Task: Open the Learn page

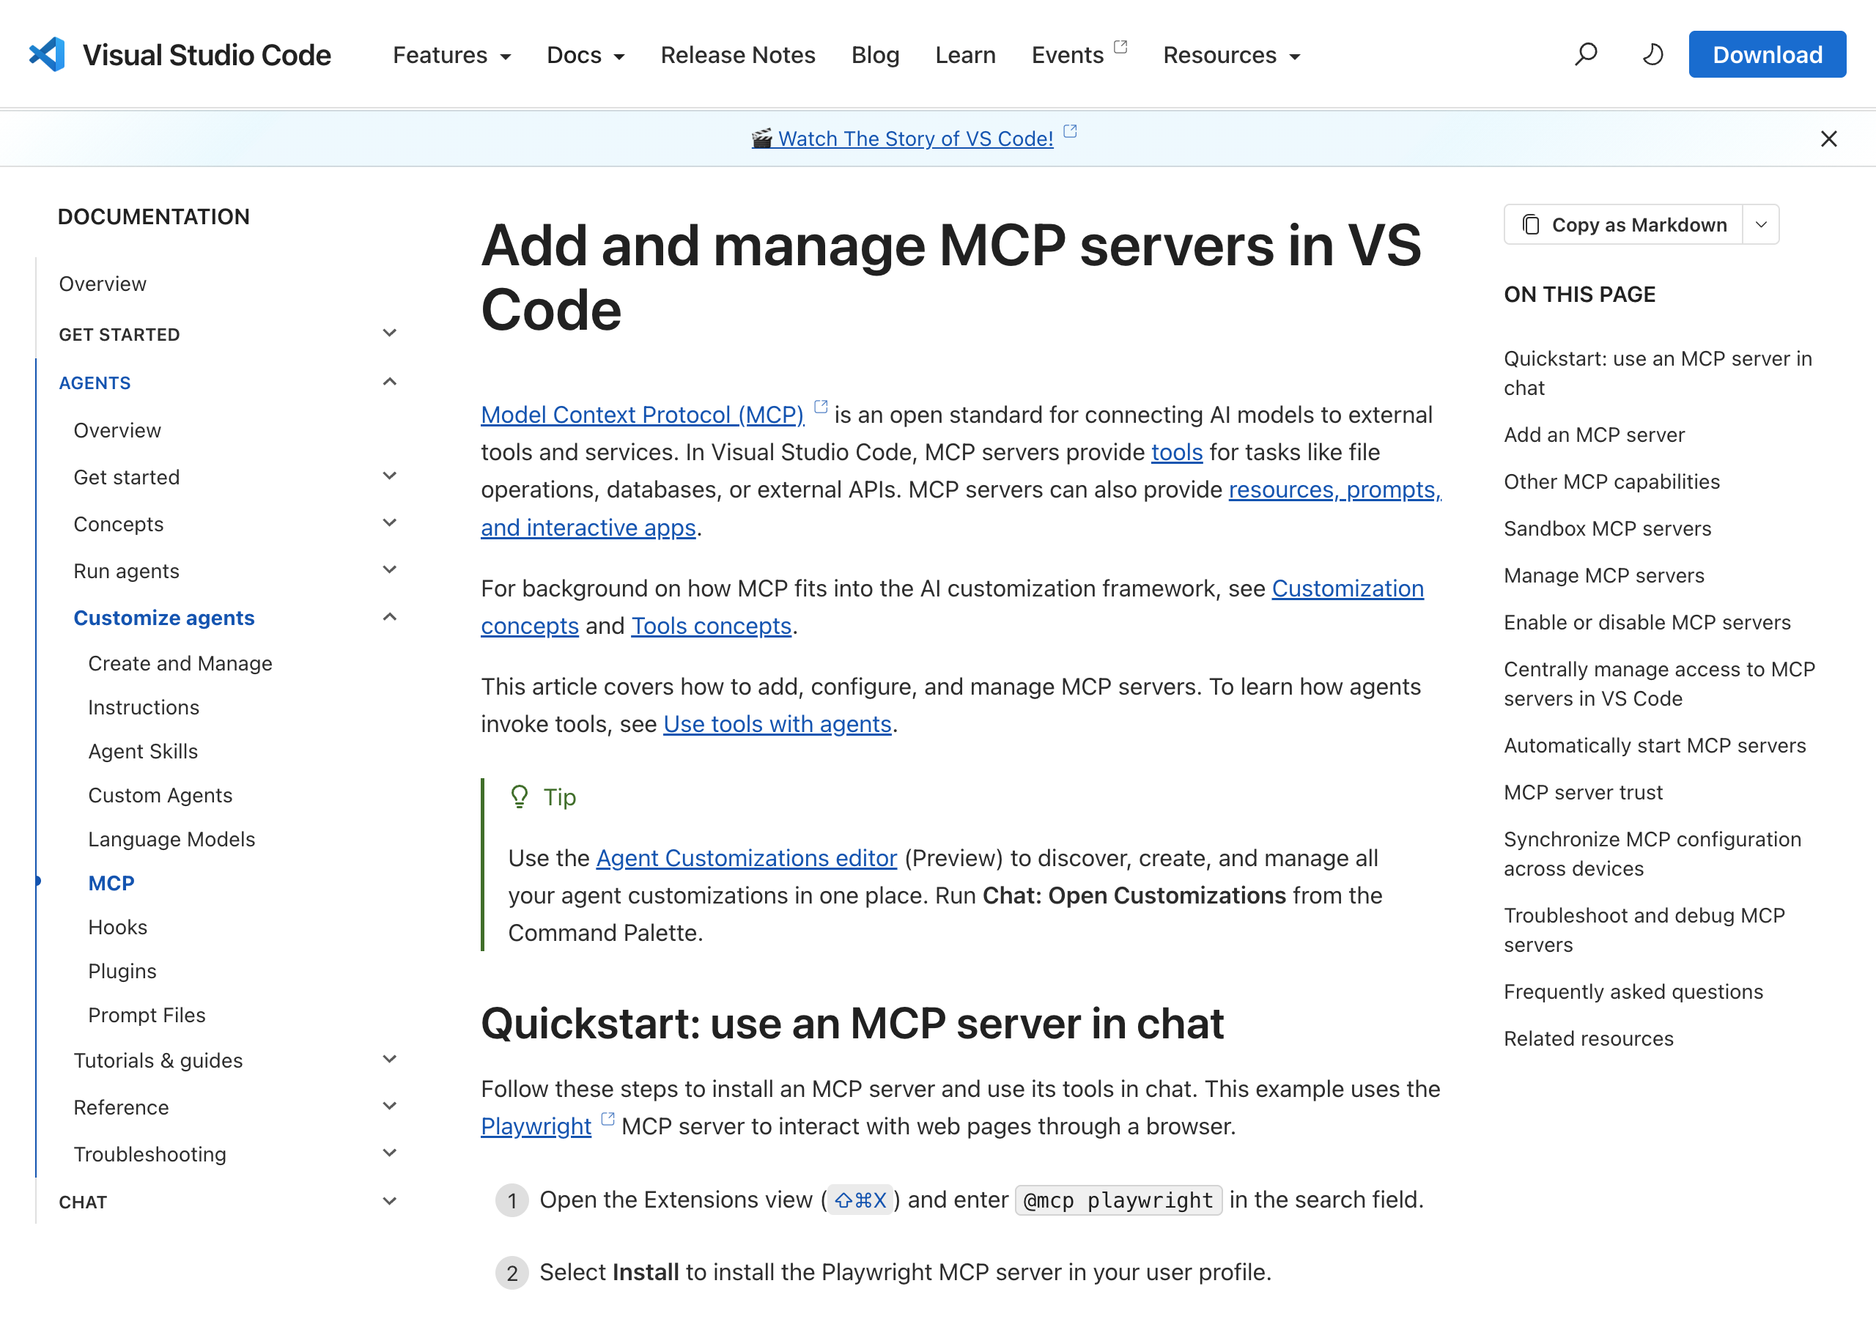Action: 965,55
